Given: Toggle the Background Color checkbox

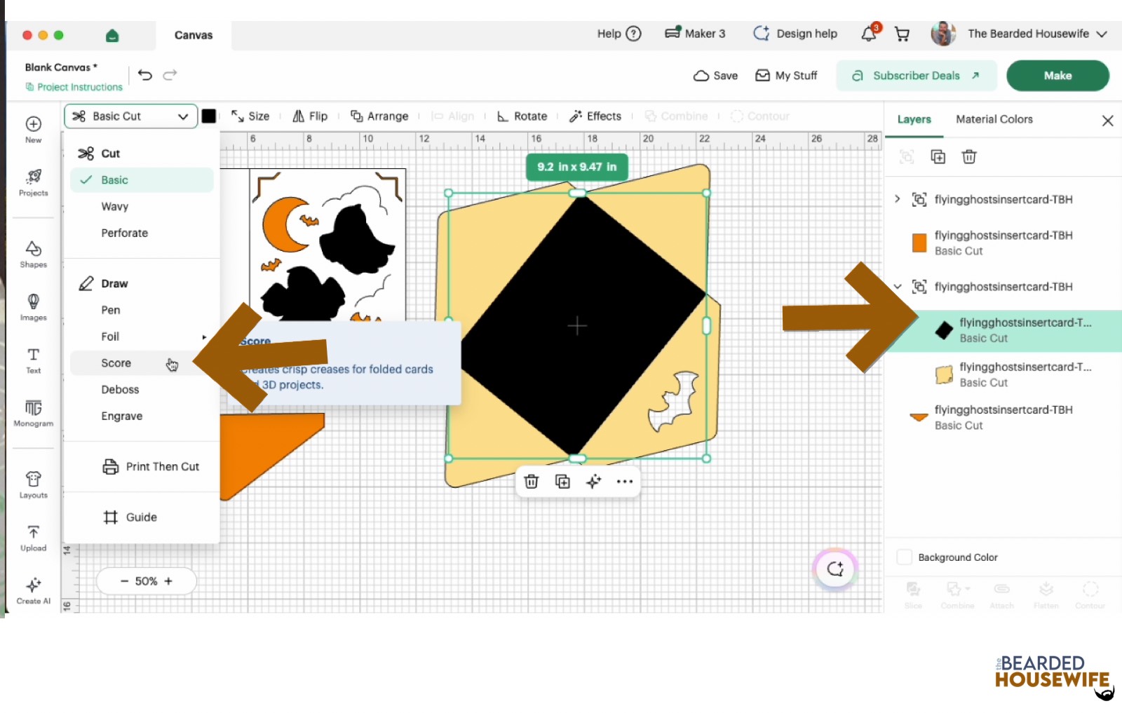Looking at the screenshot, I should tap(905, 557).
